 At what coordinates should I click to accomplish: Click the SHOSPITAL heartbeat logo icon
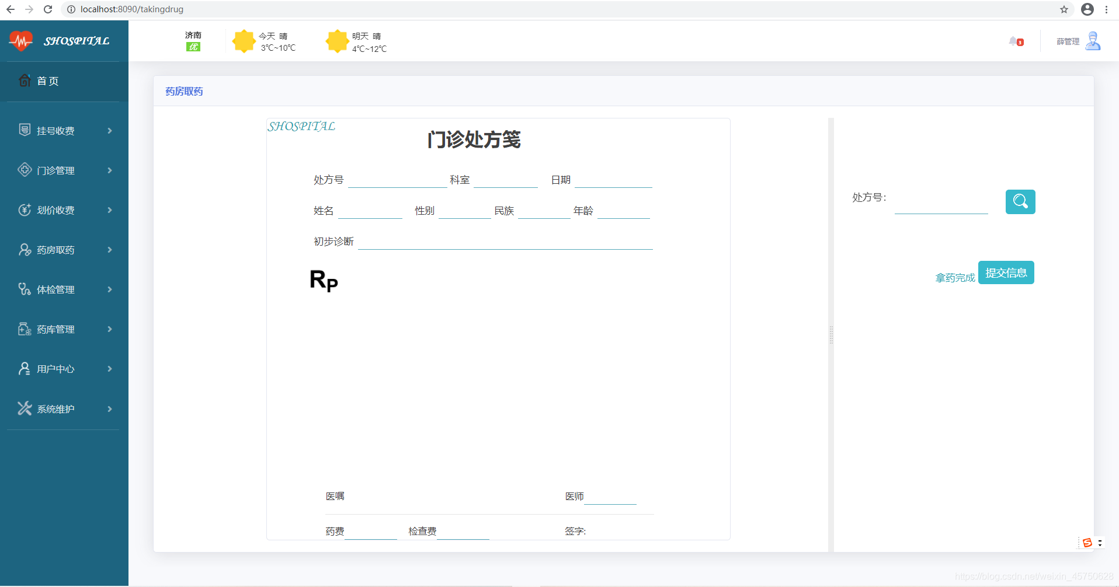pos(21,41)
